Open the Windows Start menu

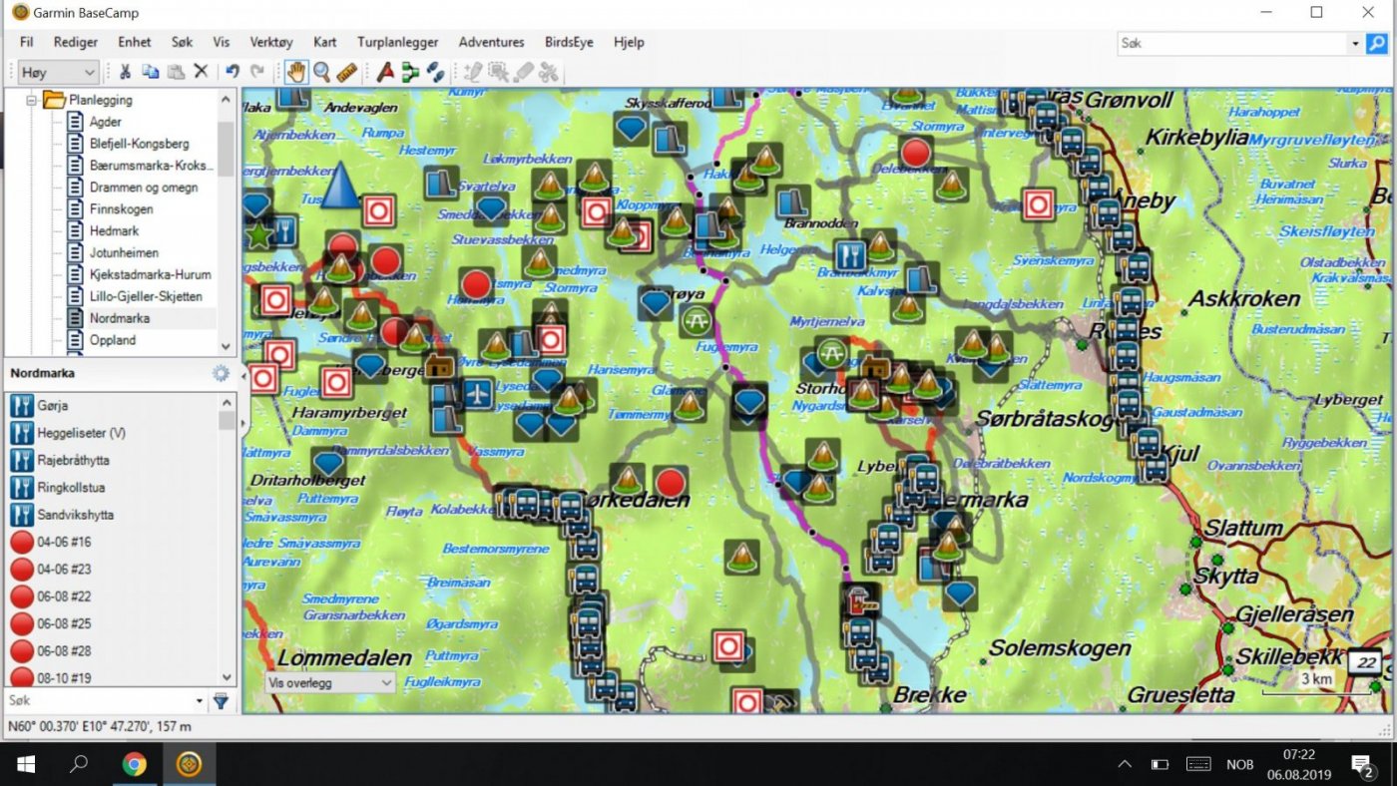[x=26, y=765]
